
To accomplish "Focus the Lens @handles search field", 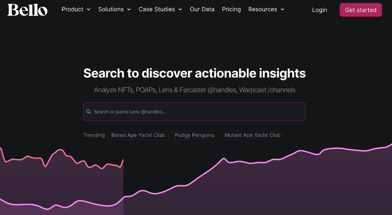I will pos(196,112).
